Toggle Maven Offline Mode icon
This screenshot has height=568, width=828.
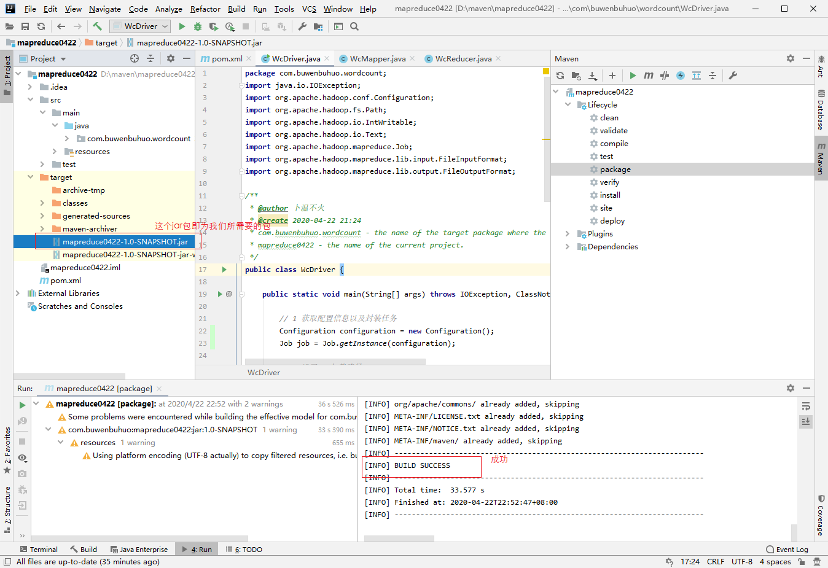pos(665,76)
